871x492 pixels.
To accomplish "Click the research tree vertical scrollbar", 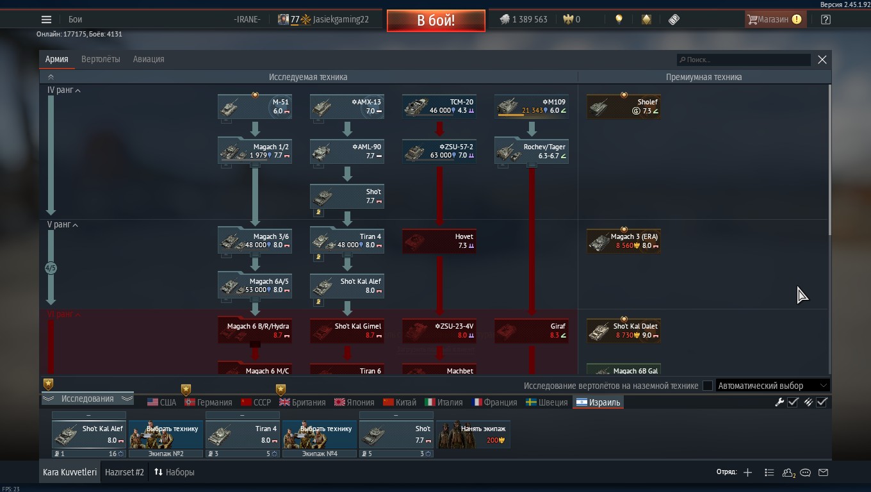I will [x=829, y=160].
